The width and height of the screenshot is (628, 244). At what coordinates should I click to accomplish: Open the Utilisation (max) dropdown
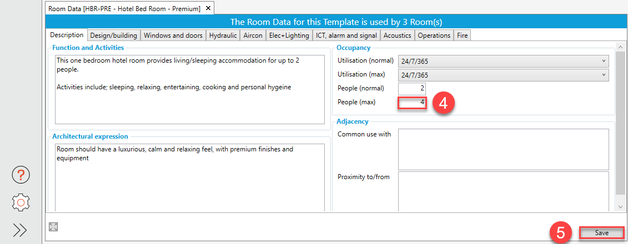(x=503, y=75)
